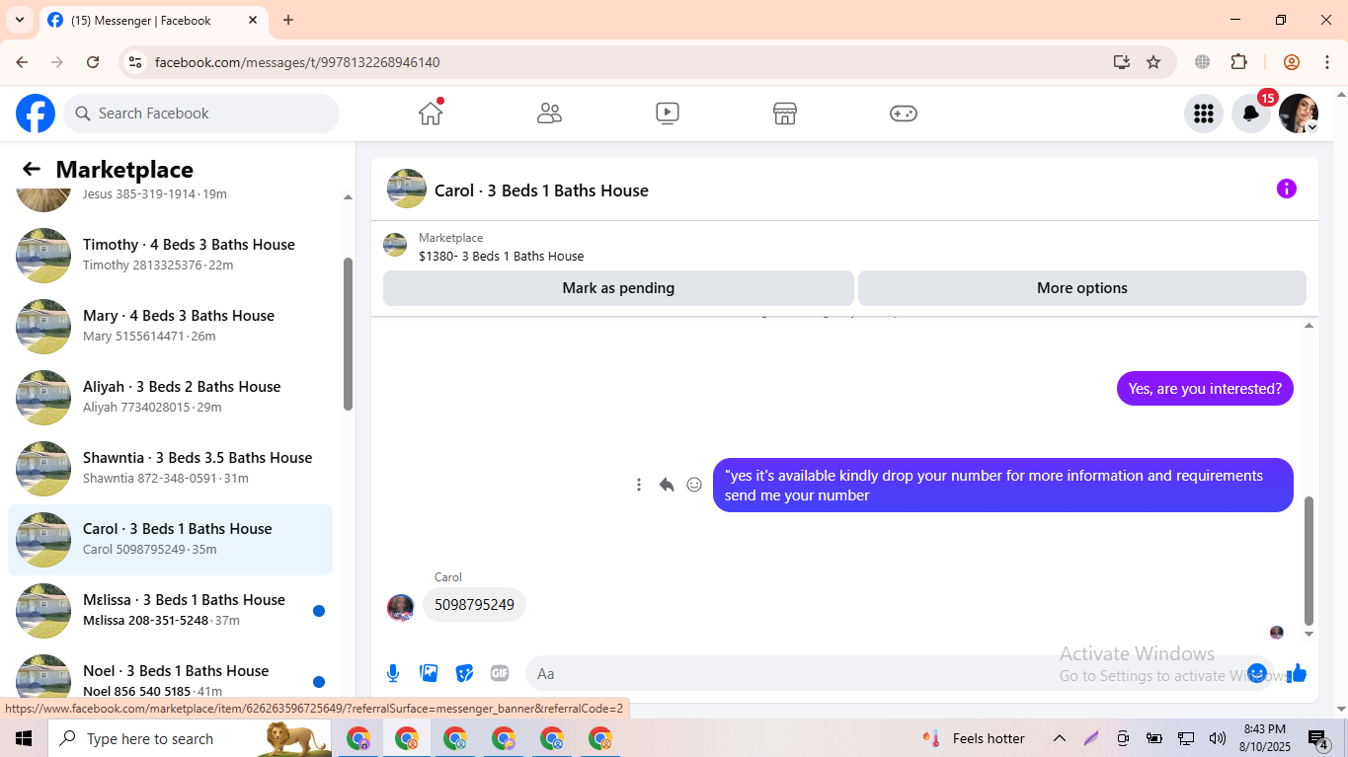React to the message with emoji icon
The image size is (1348, 757).
[x=694, y=485]
